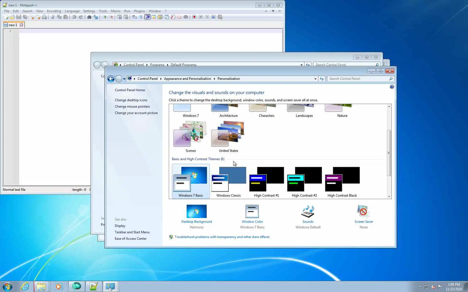The width and height of the screenshot is (468, 292).
Task: Open Internet Explorer from the taskbar
Action: point(25,286)
